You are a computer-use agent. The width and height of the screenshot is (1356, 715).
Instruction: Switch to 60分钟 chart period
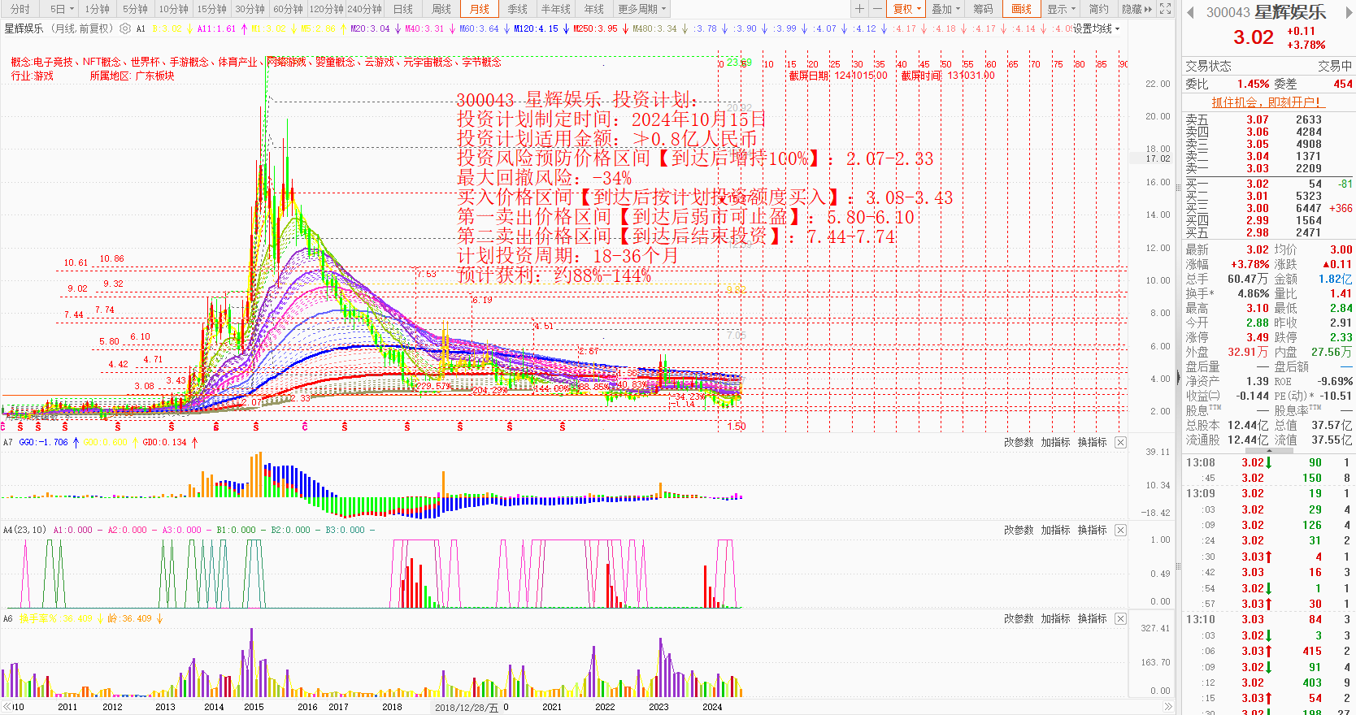pos(289,9)
